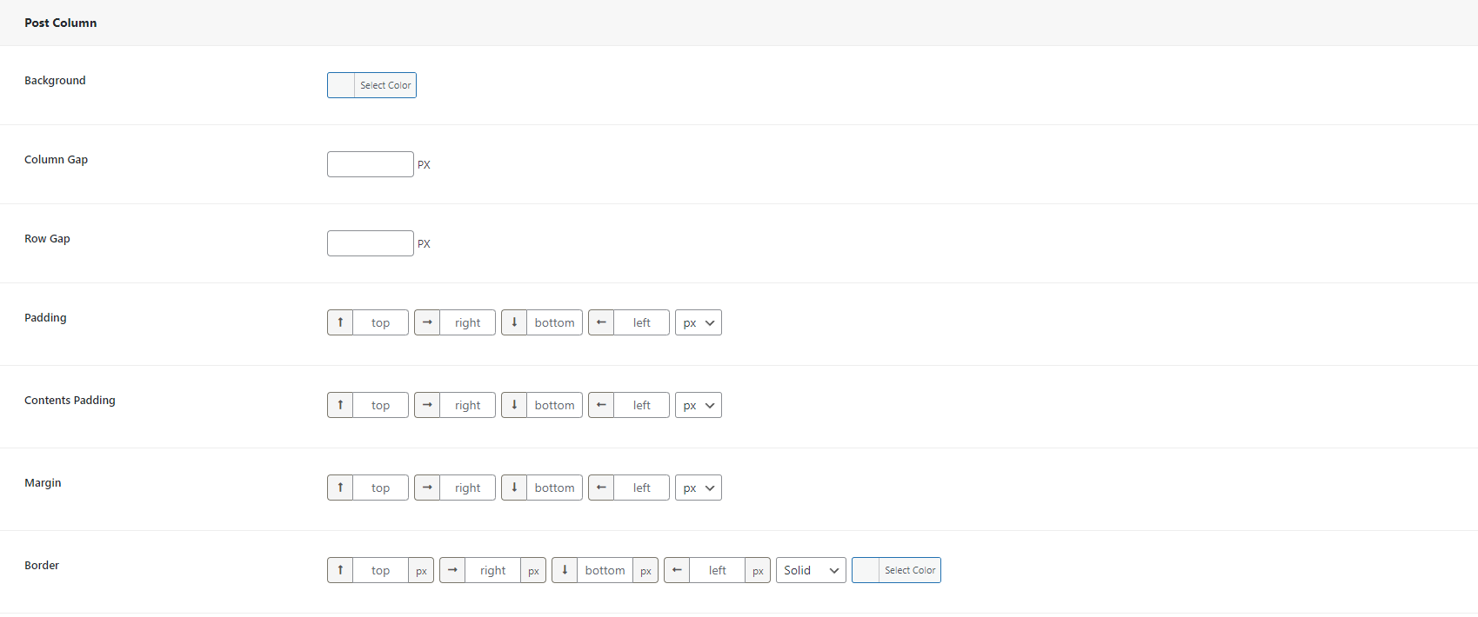
Task: Focus the Column Gap input field
Action: pos(370,164)
